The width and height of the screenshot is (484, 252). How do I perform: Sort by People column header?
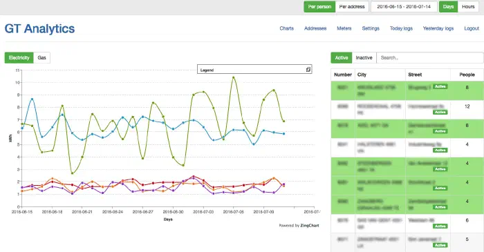pos(467,75)
